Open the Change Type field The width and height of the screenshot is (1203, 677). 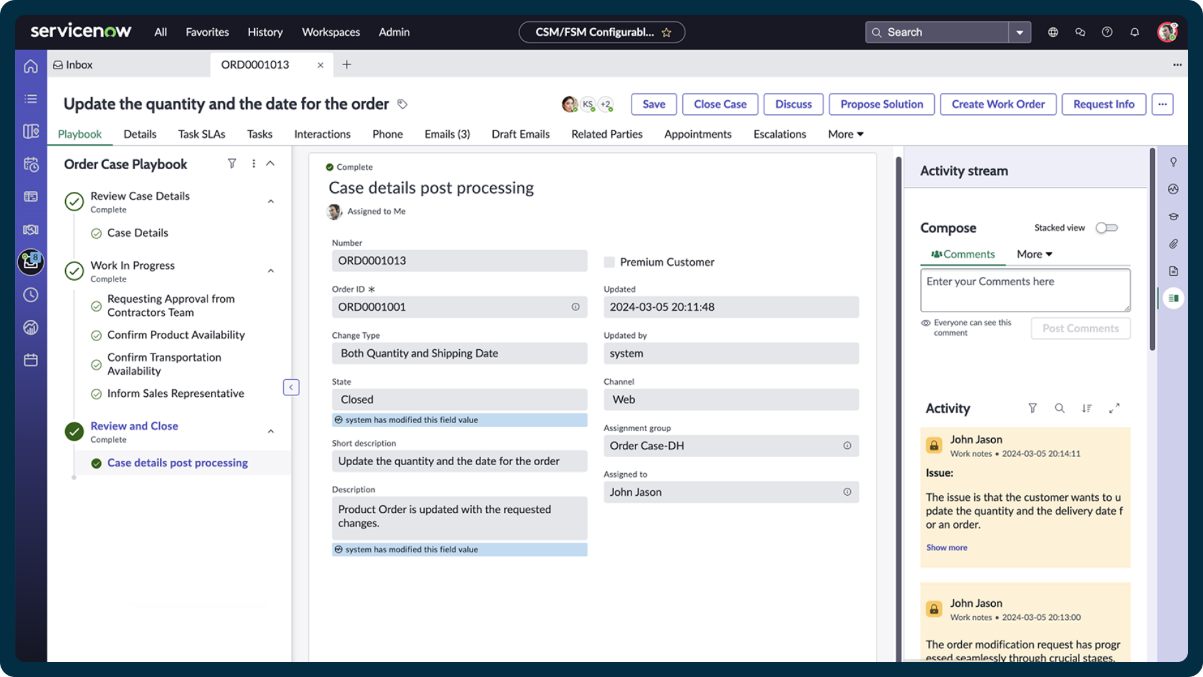tap(459, 354)
